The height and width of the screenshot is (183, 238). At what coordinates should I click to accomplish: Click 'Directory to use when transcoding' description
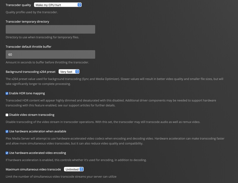tap(42, 37)
